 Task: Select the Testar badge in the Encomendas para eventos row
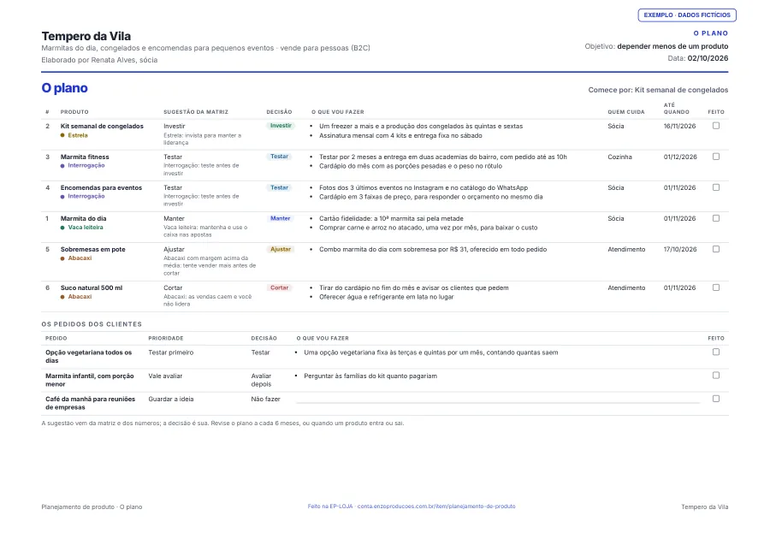click(x=280, y=187)
